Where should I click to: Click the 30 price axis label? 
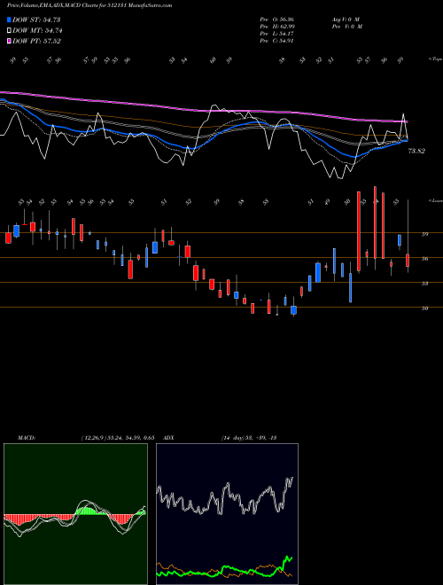[424, 308]
